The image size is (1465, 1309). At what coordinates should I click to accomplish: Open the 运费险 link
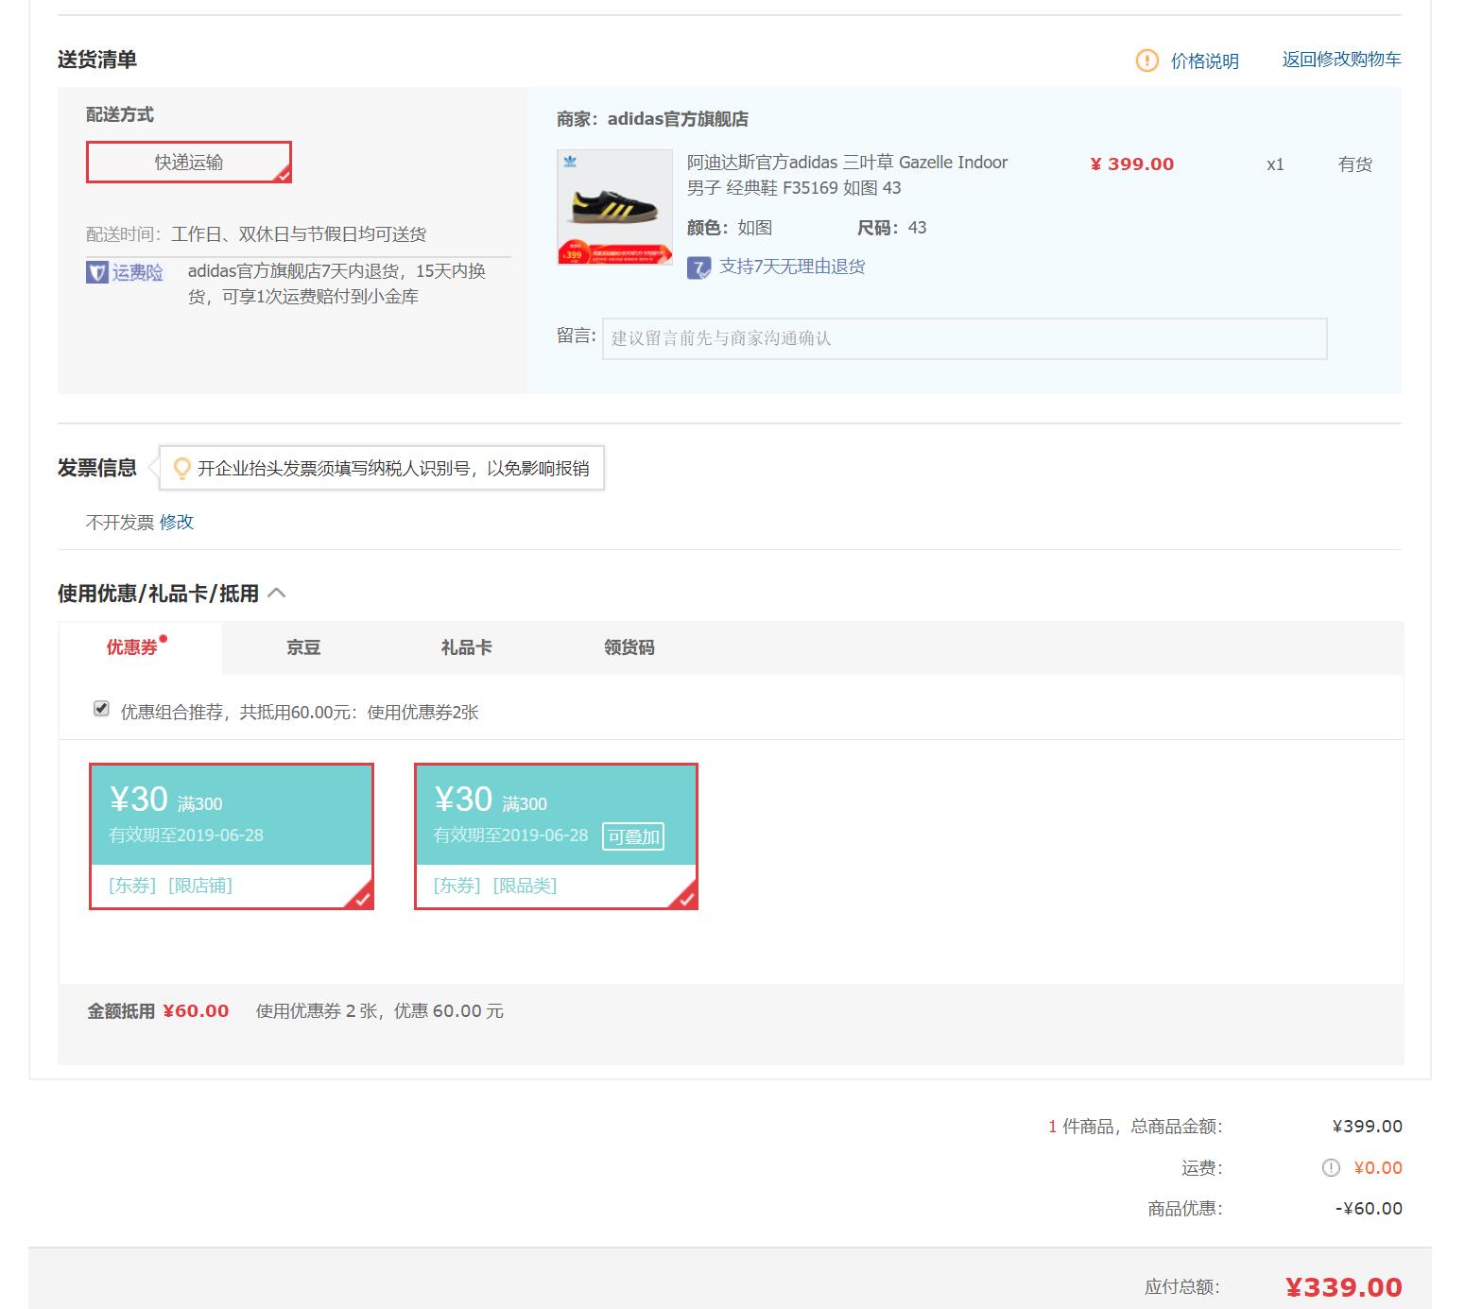(x=138, y=272)
